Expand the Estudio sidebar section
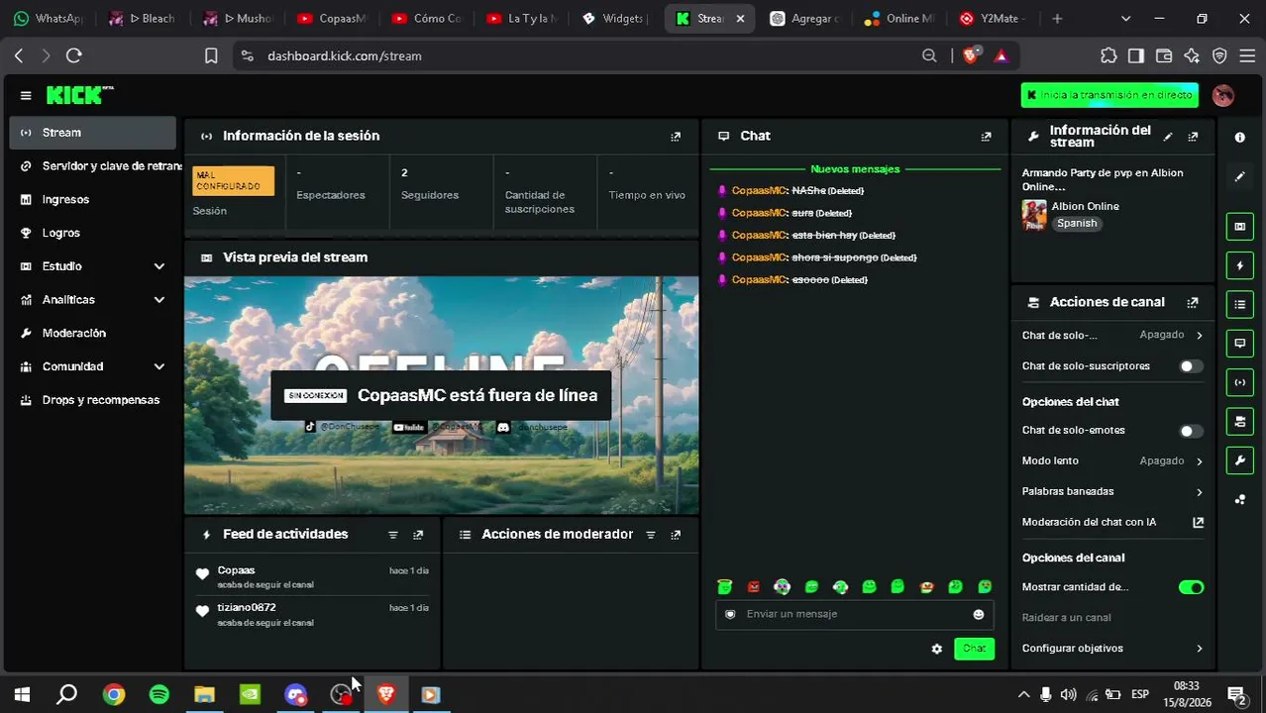This screenshot has width=1266, height=713. click(158, 266)
